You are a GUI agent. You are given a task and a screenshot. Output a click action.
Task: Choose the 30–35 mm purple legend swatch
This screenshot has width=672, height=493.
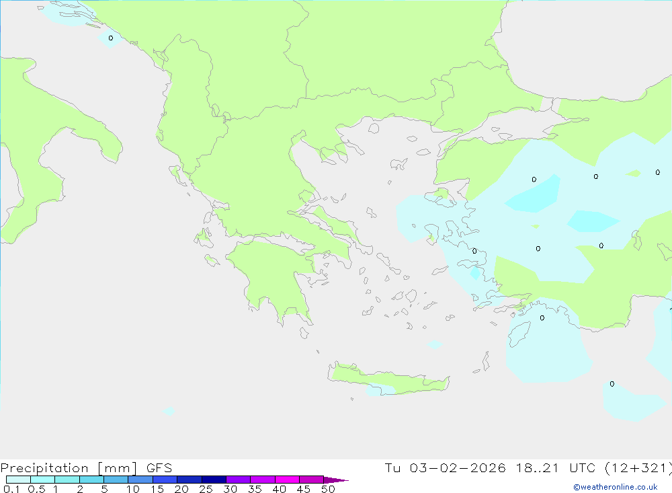pyautogui.click(x=238, y=480)
